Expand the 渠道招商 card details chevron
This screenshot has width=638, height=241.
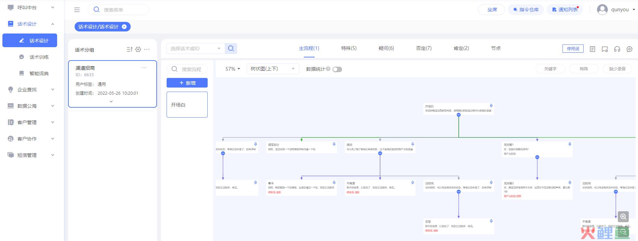(x=111, y=102)
